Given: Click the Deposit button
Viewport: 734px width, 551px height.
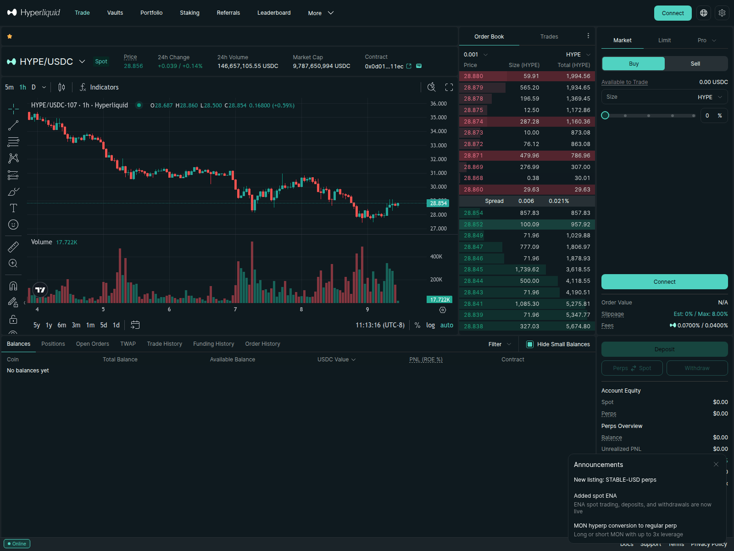Looking at the screenshot, I should tap(664, 349).
